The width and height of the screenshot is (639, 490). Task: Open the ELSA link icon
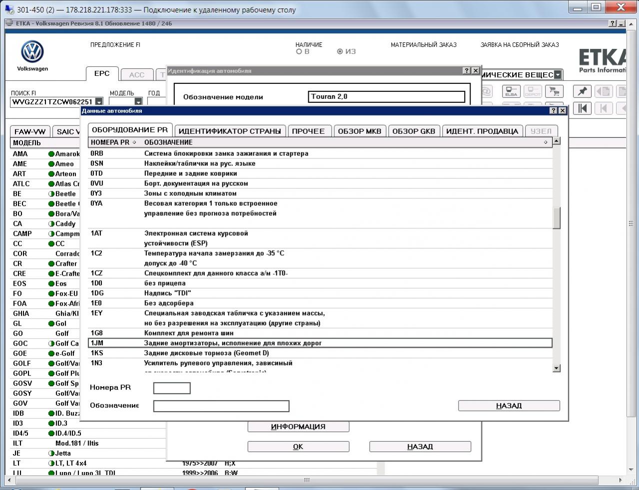[511, 91]
